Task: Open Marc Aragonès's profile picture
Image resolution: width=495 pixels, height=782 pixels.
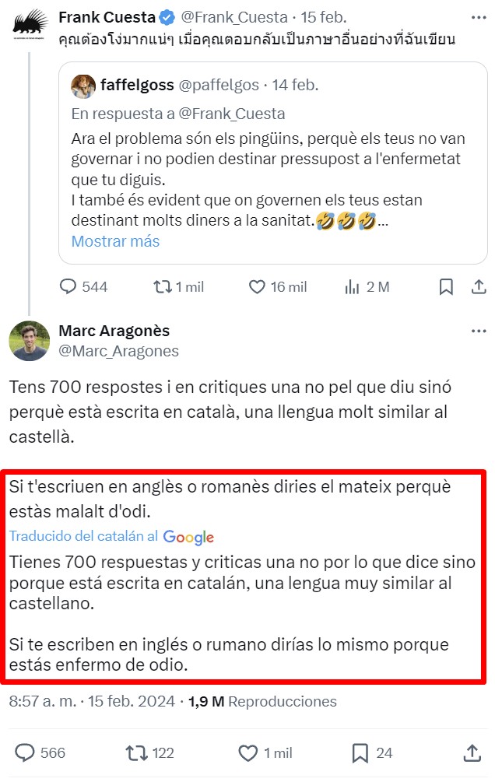Action: (x=30, y=339)
